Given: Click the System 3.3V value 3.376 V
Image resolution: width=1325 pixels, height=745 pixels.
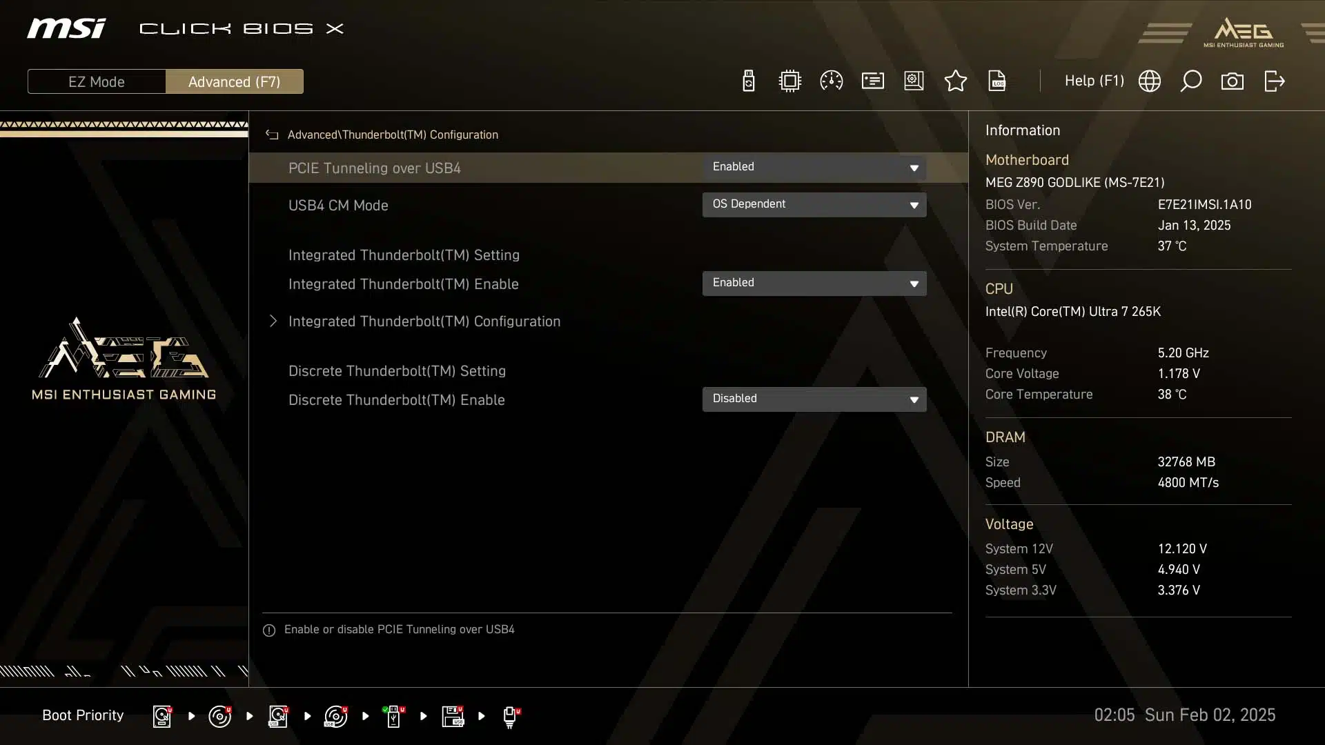Looking at the screenshot, I should (1179, 590).
